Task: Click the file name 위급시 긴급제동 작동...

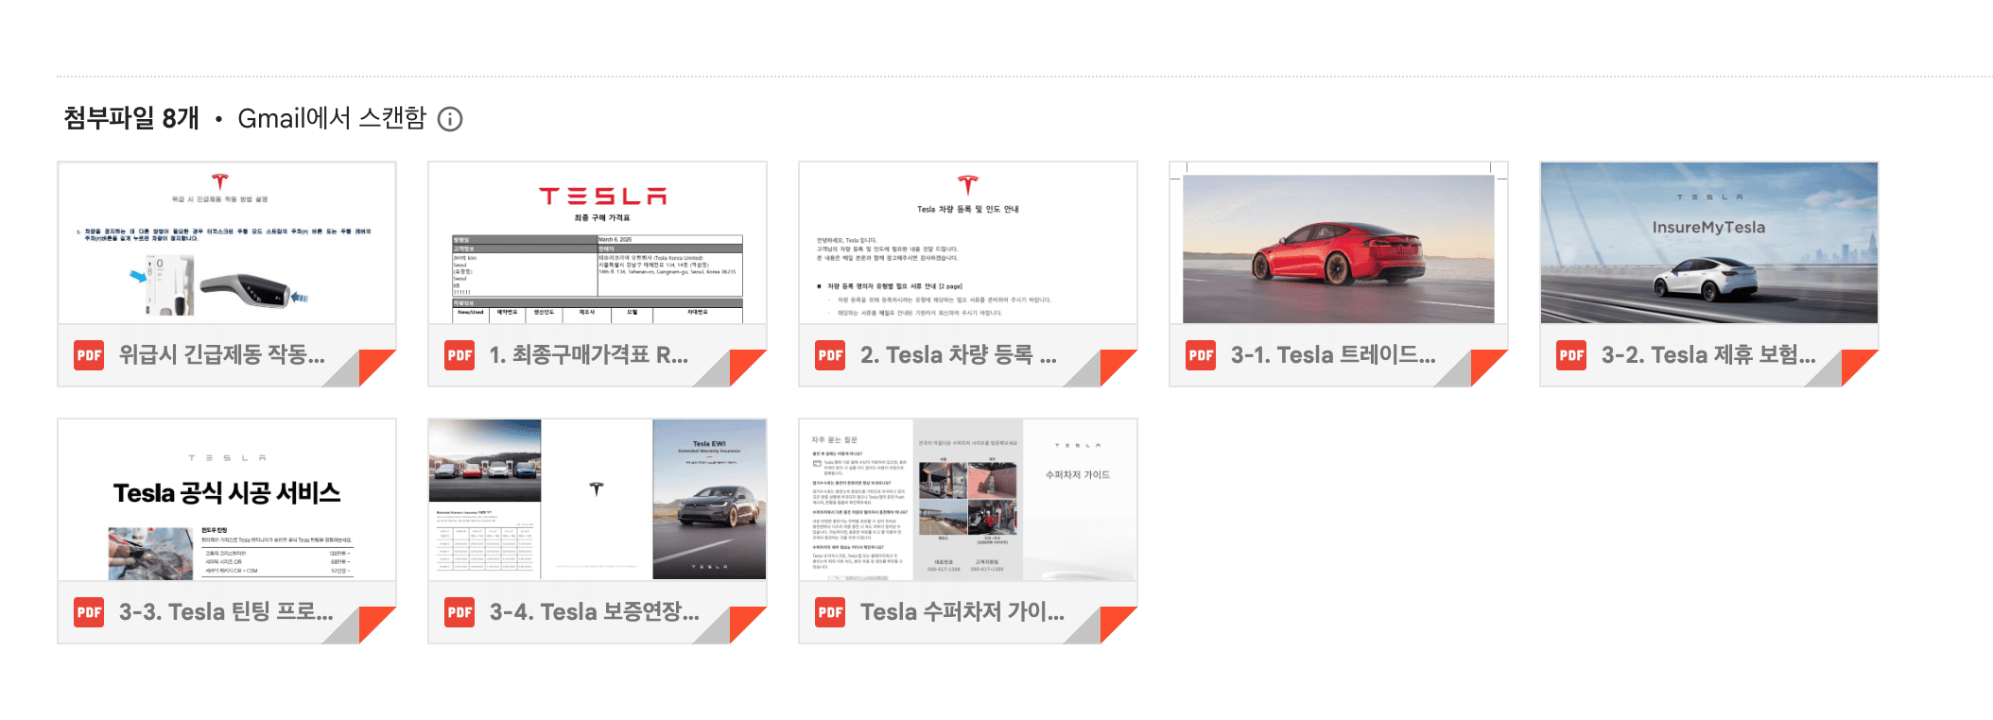Action: [x=222, y=355]
